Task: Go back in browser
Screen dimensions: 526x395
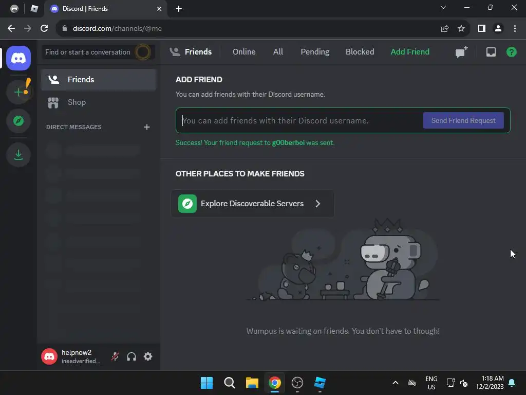Action: (11, 29)
